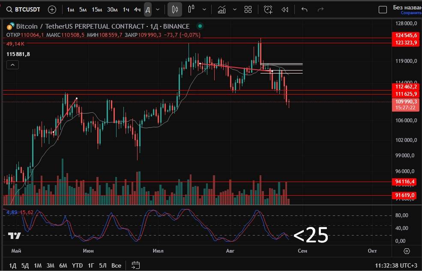
Task: Open the indicator templates grid icon
Action: [248, 9]
